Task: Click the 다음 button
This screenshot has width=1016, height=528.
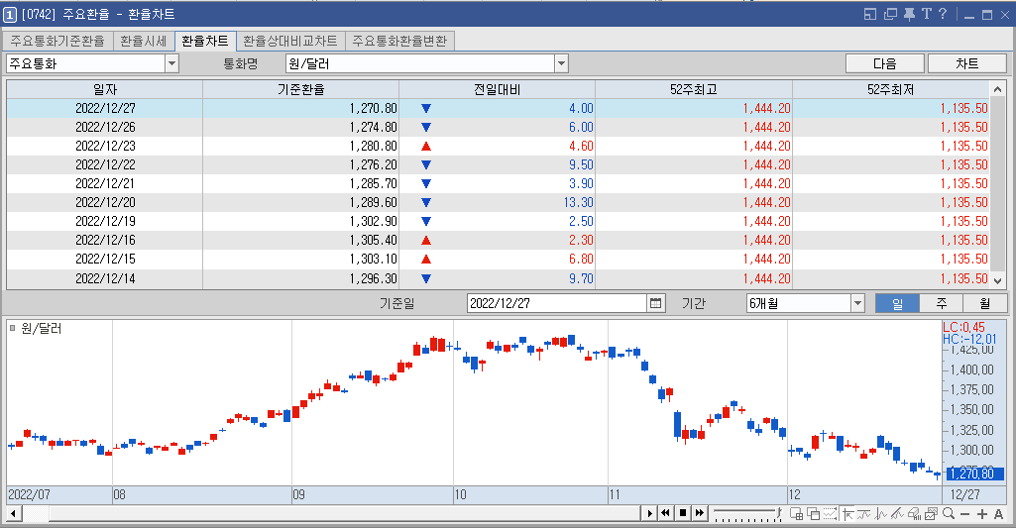Action: (884, 63)
